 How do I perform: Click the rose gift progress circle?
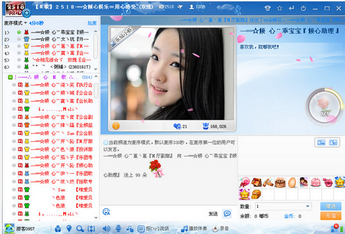click(324, 107)
